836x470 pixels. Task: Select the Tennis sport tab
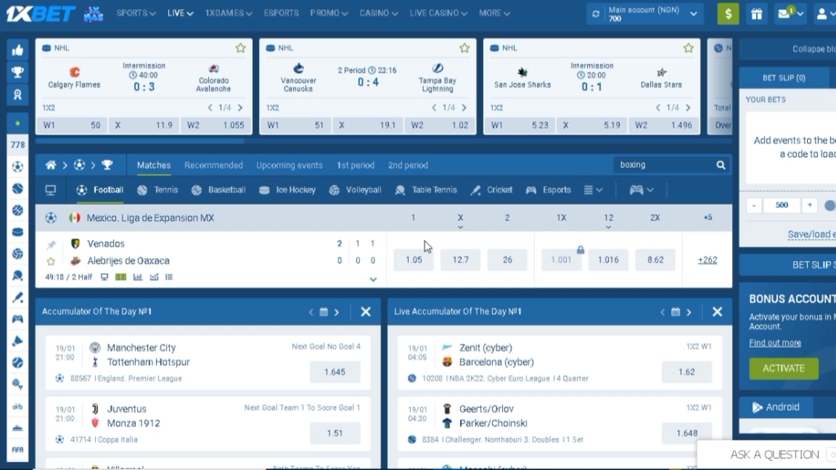pos(157,190)
